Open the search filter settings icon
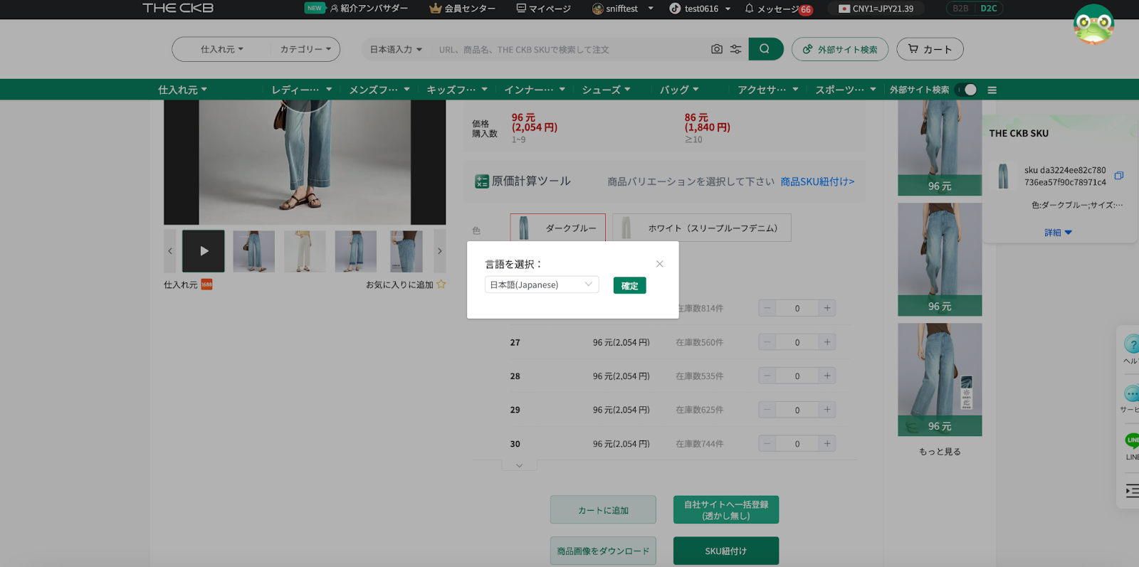The height and width of the screenshot is (567, 1139). [735, 49]
